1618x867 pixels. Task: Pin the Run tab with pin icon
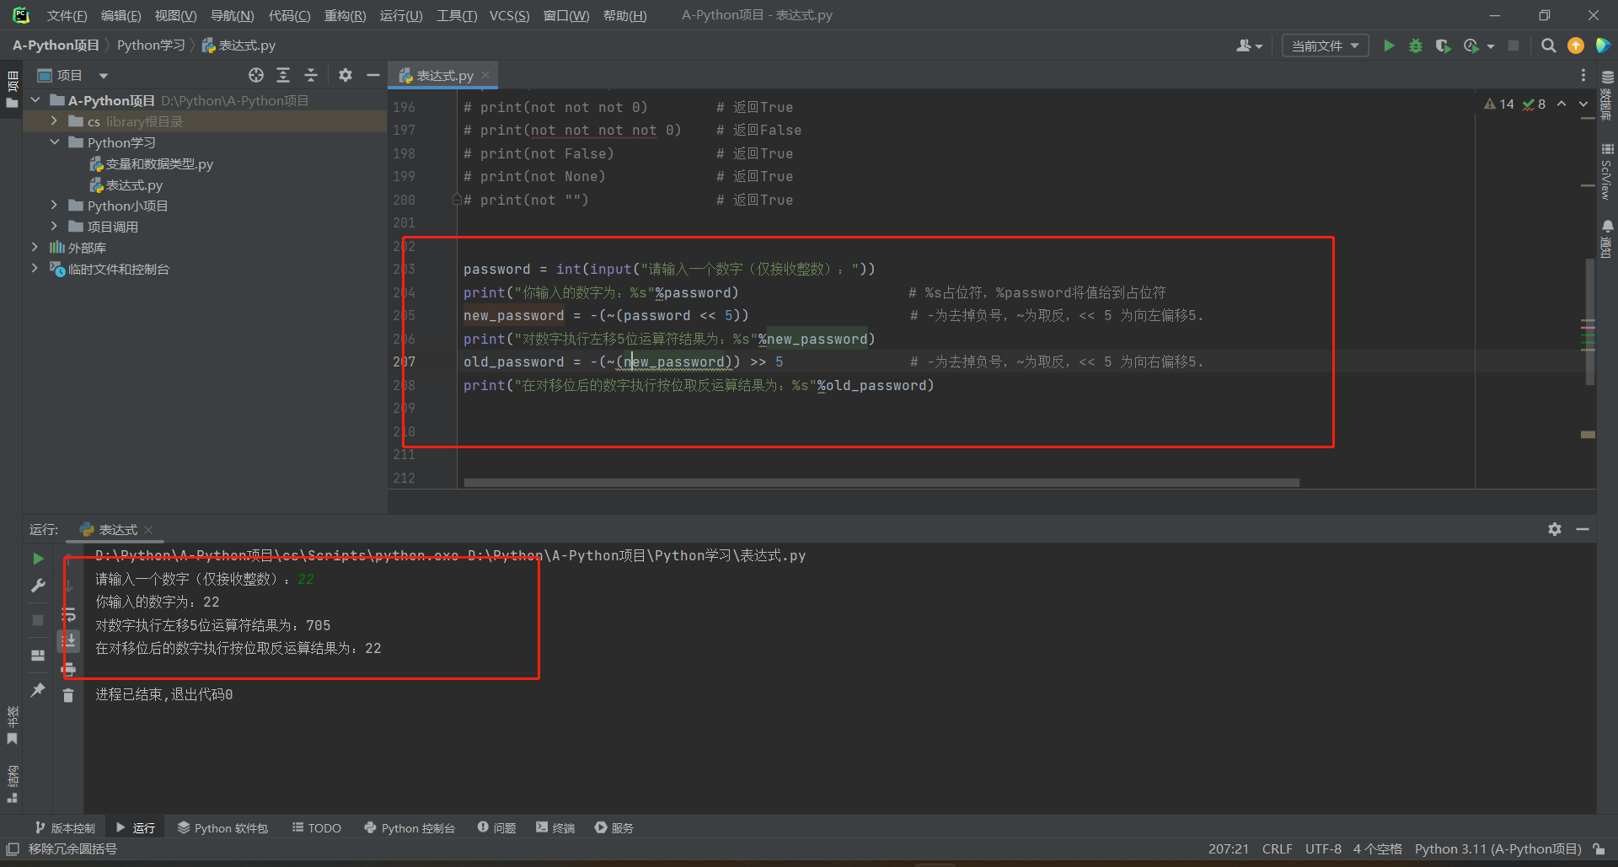38,690
